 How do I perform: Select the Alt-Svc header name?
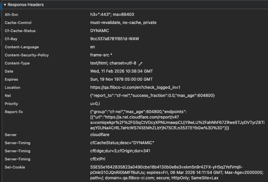click(x=12, y=15)
